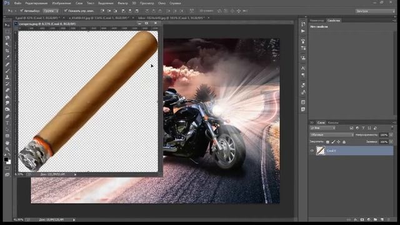The height and width of the screenshot is (225, 400).
Task: Reset default foreground and background colors
Action: 5,154
